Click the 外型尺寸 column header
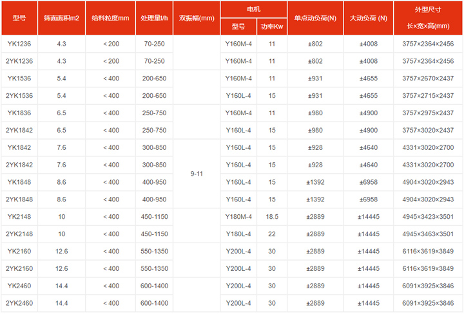The image size is (464, 314). click(428, 10)
